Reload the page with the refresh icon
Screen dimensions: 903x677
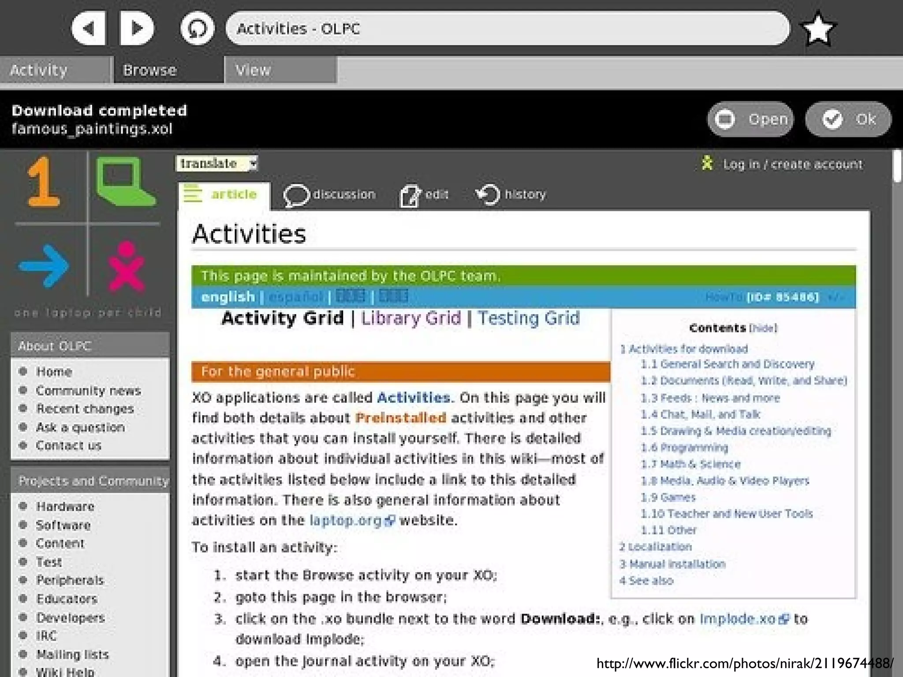point(197,29)
